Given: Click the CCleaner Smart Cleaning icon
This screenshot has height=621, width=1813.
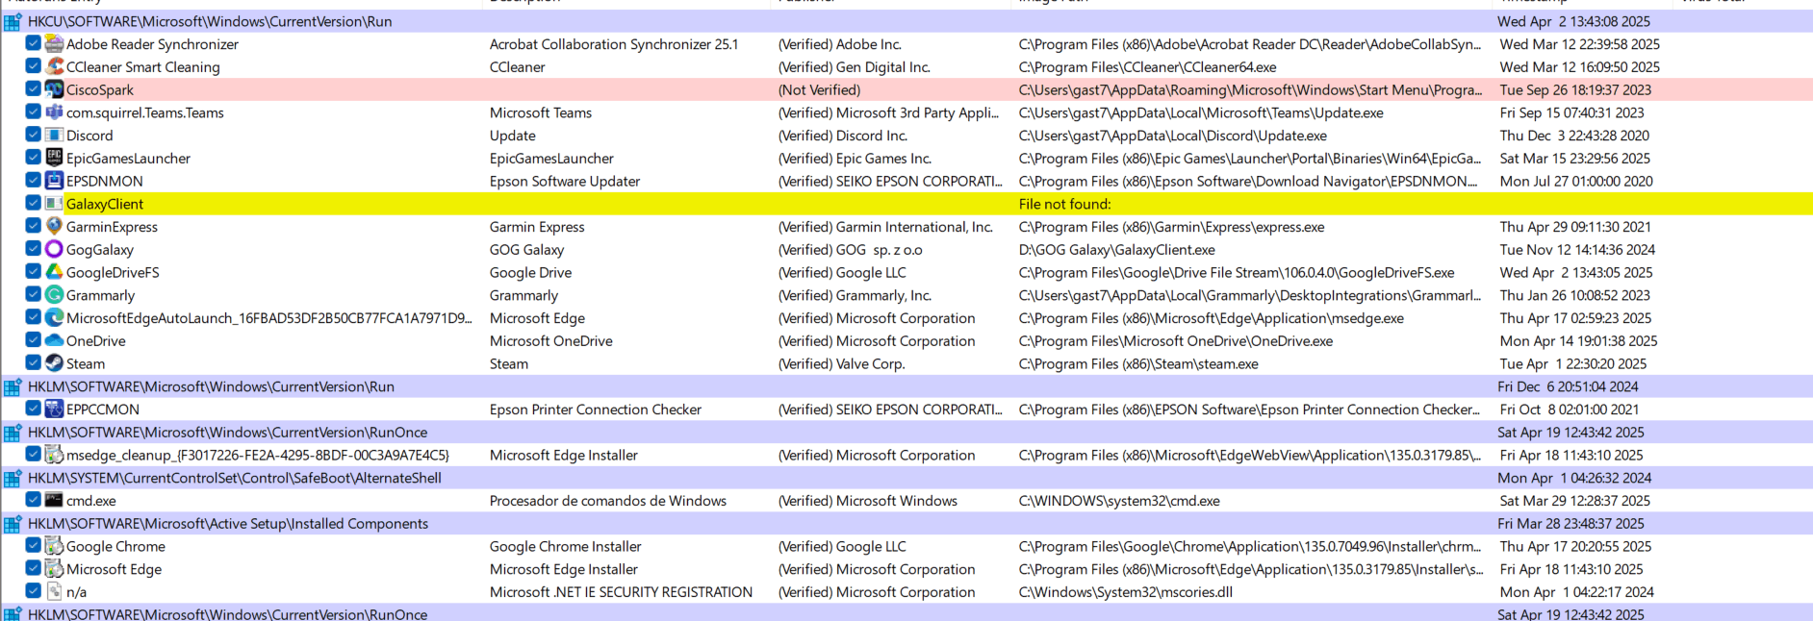Looking at the screenshot, I should tap(54, 66).
